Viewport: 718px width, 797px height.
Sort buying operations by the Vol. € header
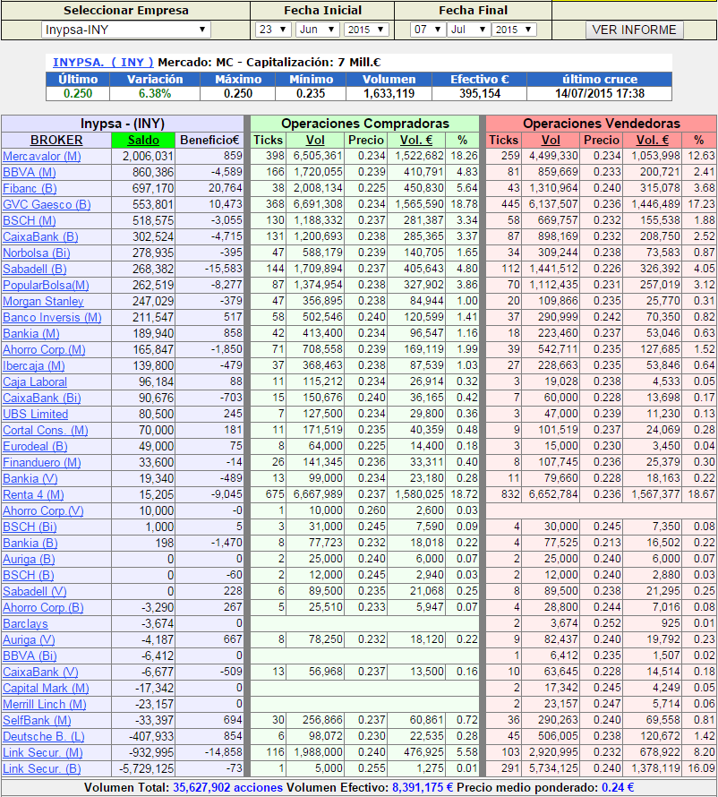pyautogui.click(x=416, y=141)
